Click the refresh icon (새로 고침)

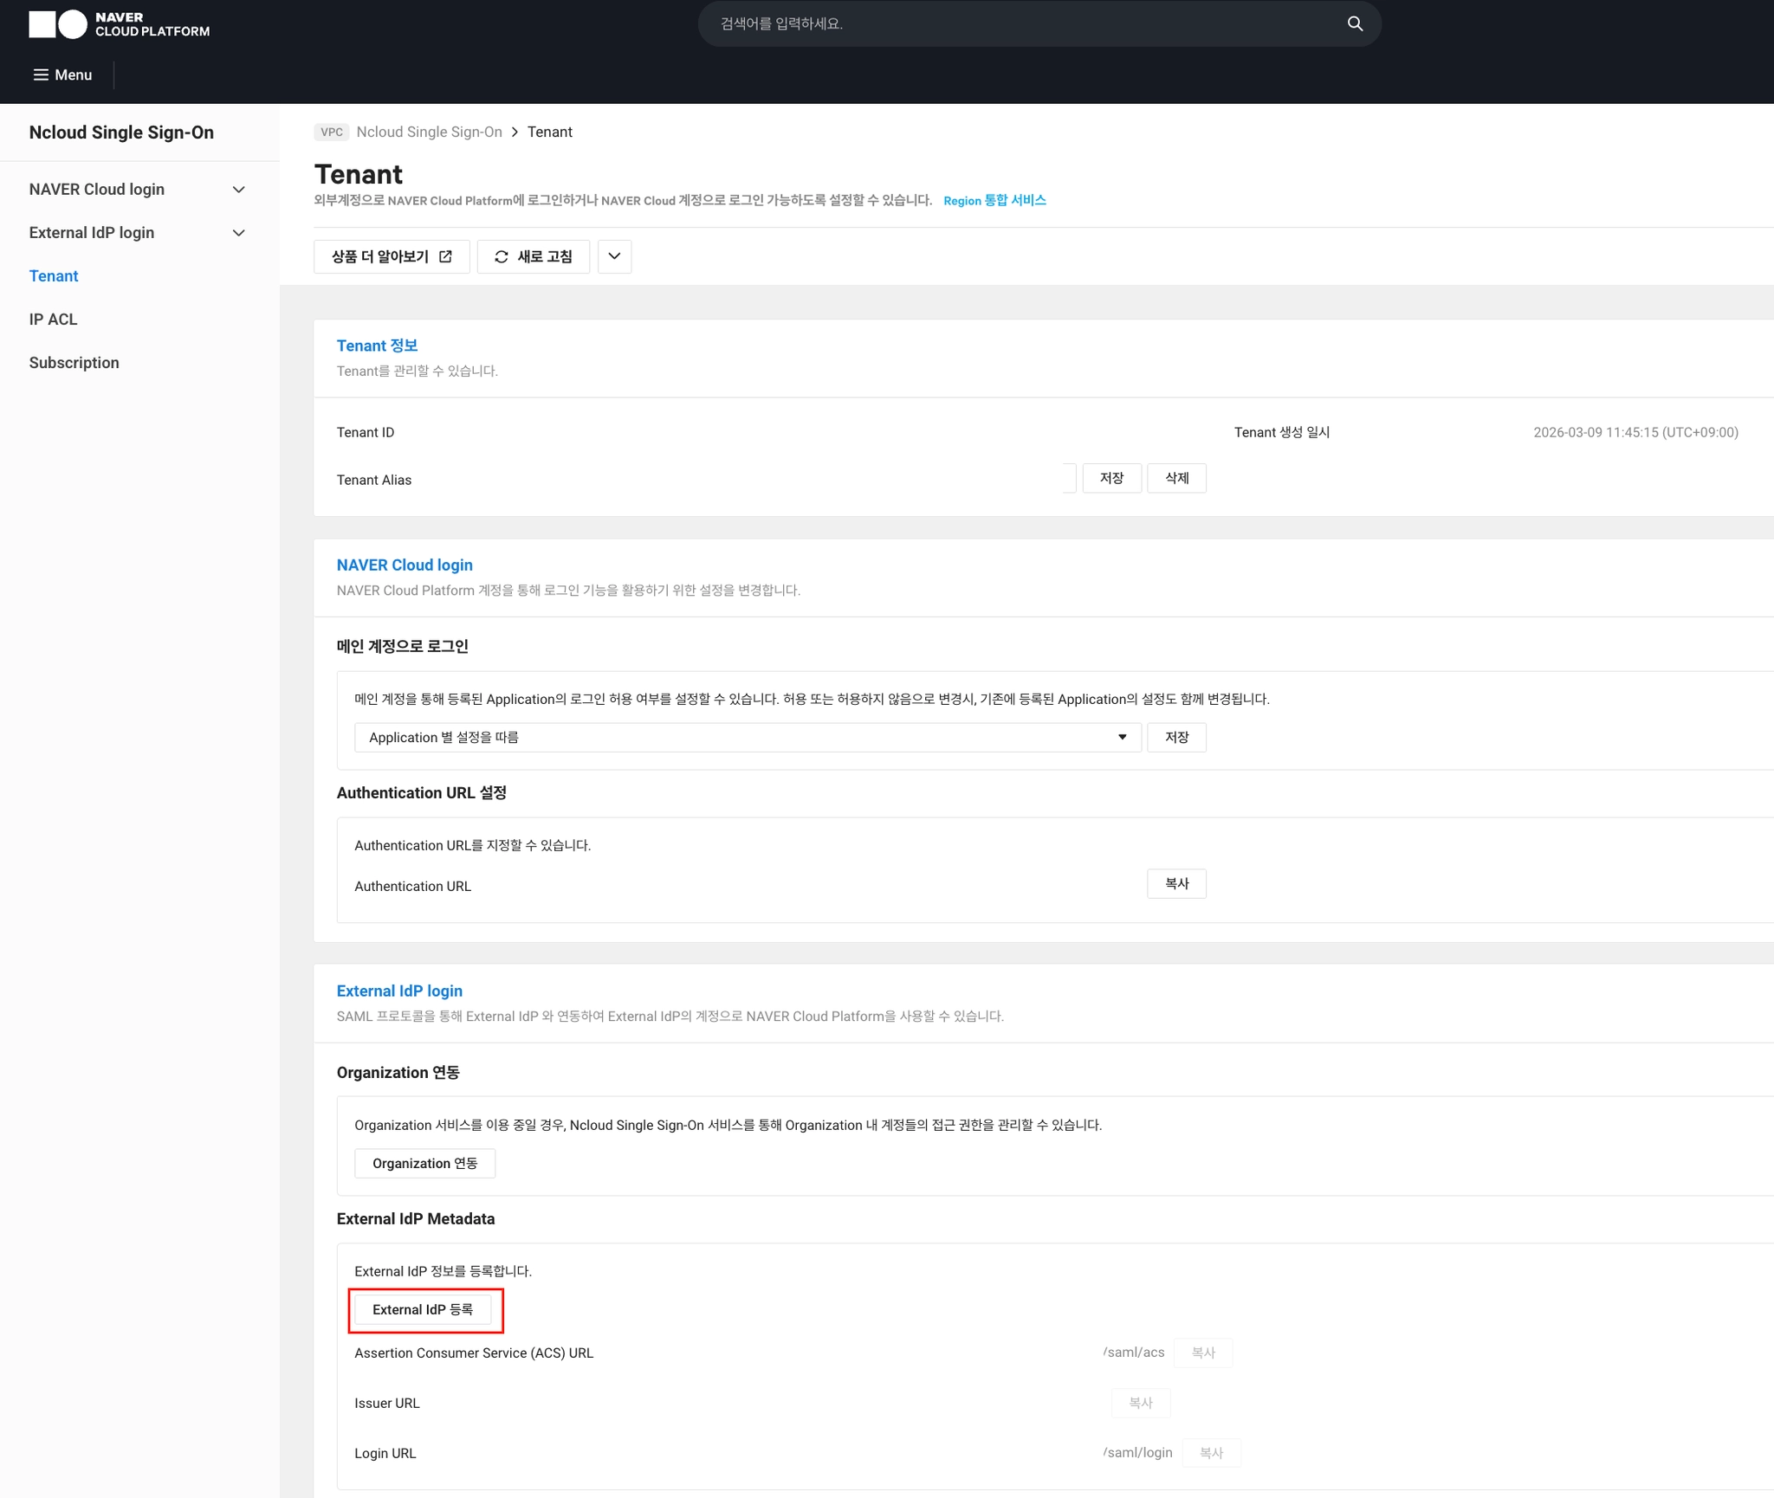(502, 256)
